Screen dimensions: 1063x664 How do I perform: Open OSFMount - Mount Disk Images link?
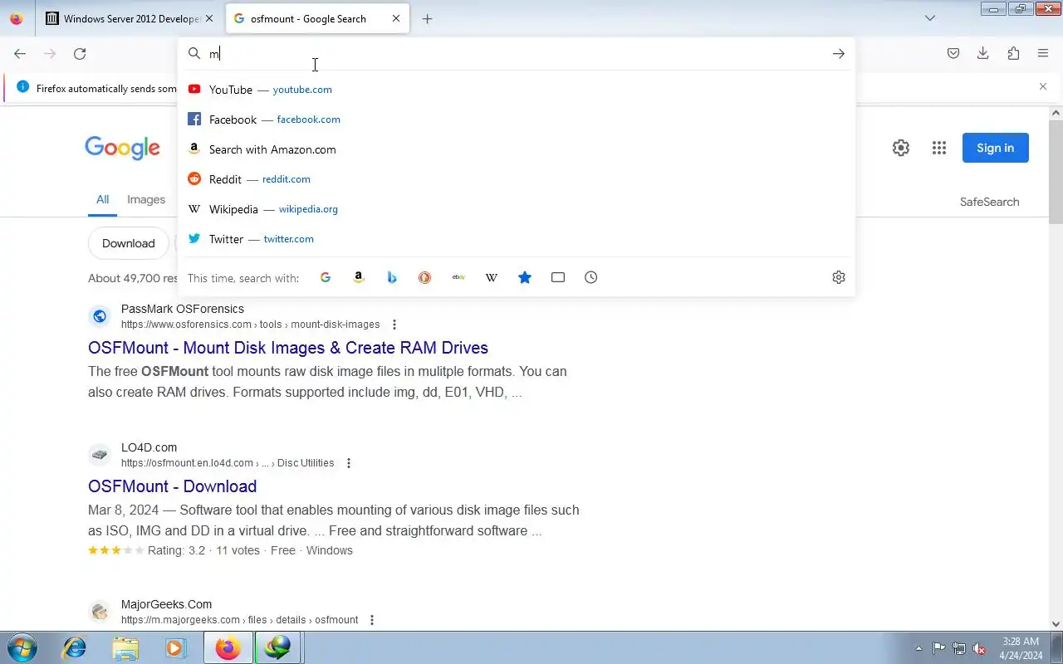pyautogui.click(x=288, y=348)
